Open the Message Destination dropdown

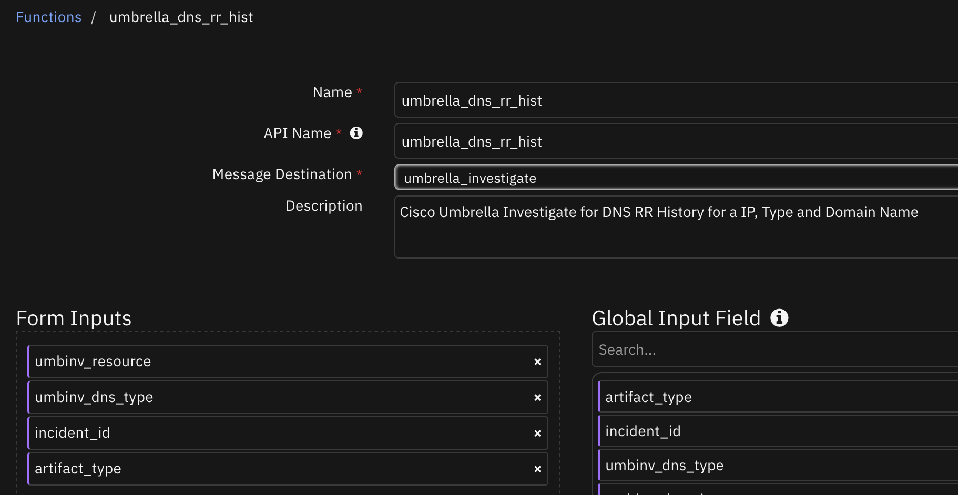coord(676,178)
